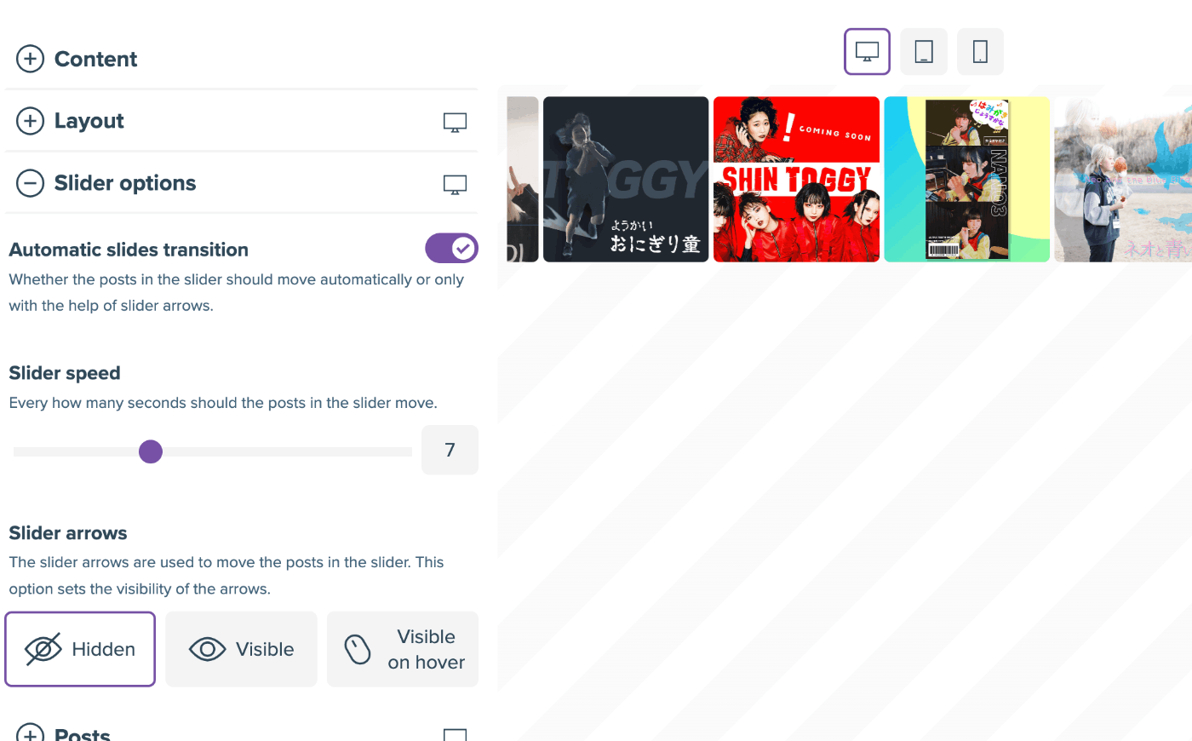The width and height of the screenshot is (1192, 741).
Task: Click the desktop icon beside Layout
Action: click(x=455, y=123)
